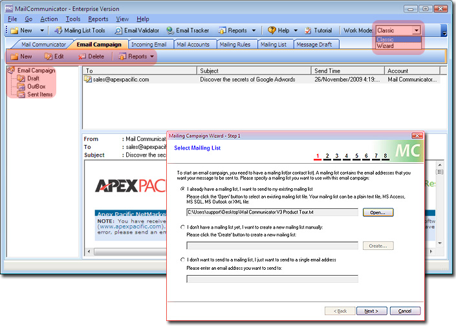The height and width of the screenshot is (330, 456).
Task: Click the new mailing list field
Action: [272, 246]
